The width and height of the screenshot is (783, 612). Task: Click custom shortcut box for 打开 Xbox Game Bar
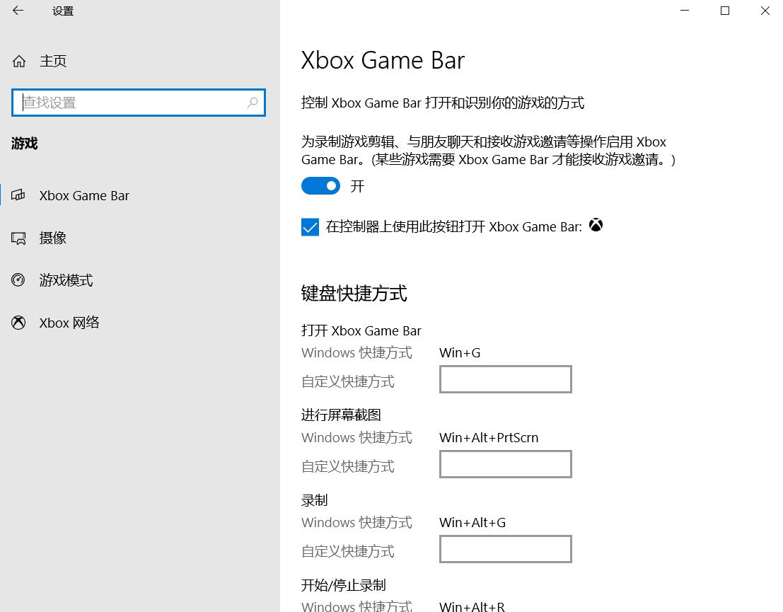[505, 379]
